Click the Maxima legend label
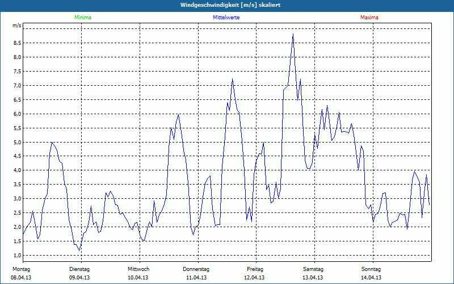 tap(369, 18)
